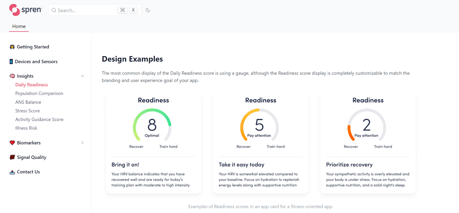Open the Daily Readiness page

coord(31,84)
